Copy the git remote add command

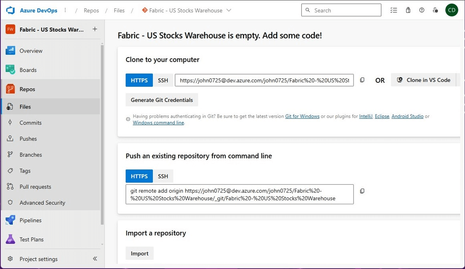pyautogui.click(x=362, y=191)
